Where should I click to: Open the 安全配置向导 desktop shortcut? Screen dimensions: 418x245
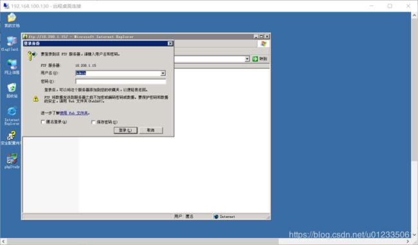pyautogui.click(x=11, y=138)
